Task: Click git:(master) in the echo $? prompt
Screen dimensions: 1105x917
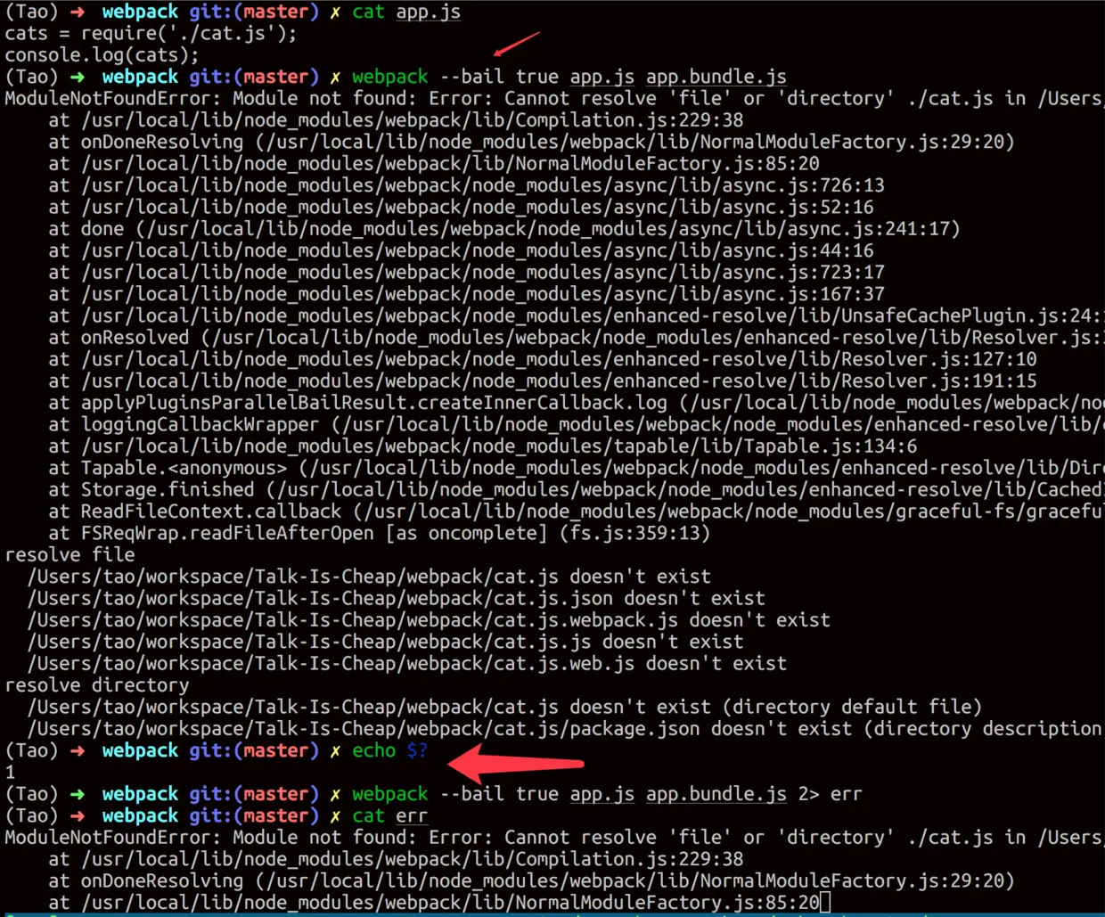Action: pyautogui.click(x=254, y=750)
